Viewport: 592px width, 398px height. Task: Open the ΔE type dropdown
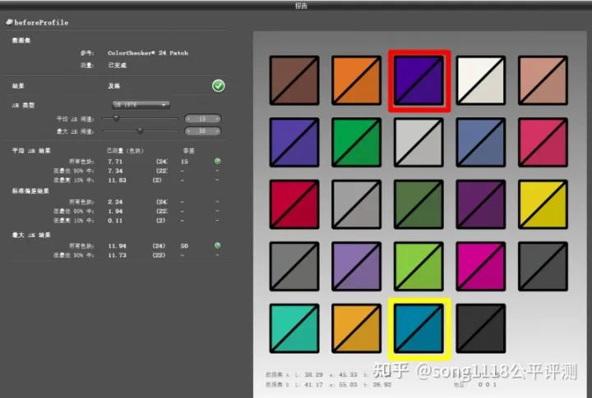click(x=141, y=104)
